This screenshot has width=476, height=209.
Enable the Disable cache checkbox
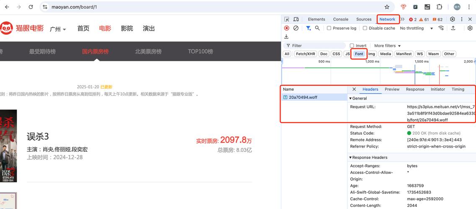(x=365, y=28)
